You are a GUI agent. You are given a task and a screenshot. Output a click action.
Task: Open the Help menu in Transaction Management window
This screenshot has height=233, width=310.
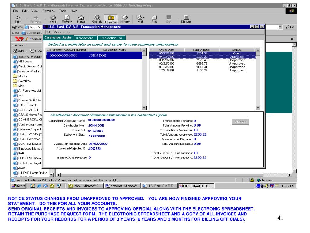tap(66, 32)
